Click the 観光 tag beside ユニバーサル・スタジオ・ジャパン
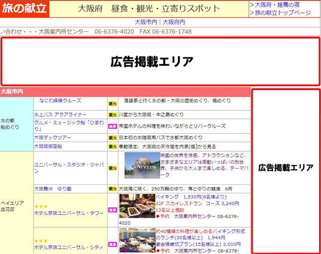 coord(112,168)
